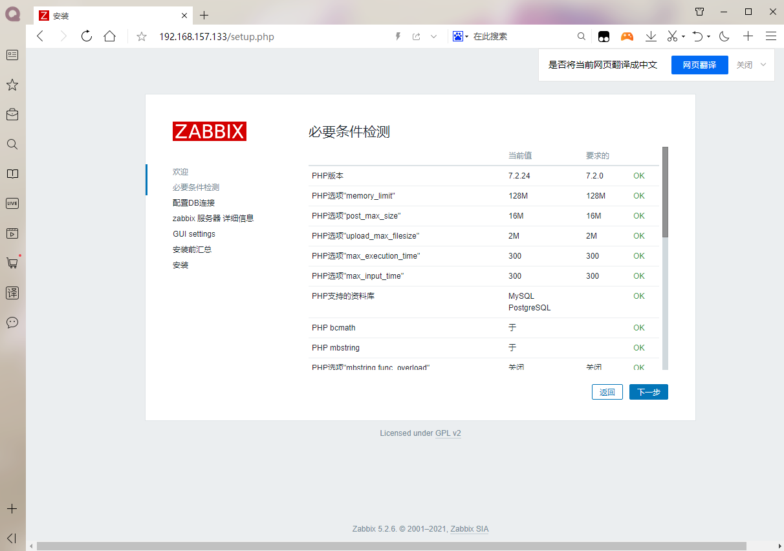
Task: Click the 网页翻译 translate button
Action: coord(700,65)
